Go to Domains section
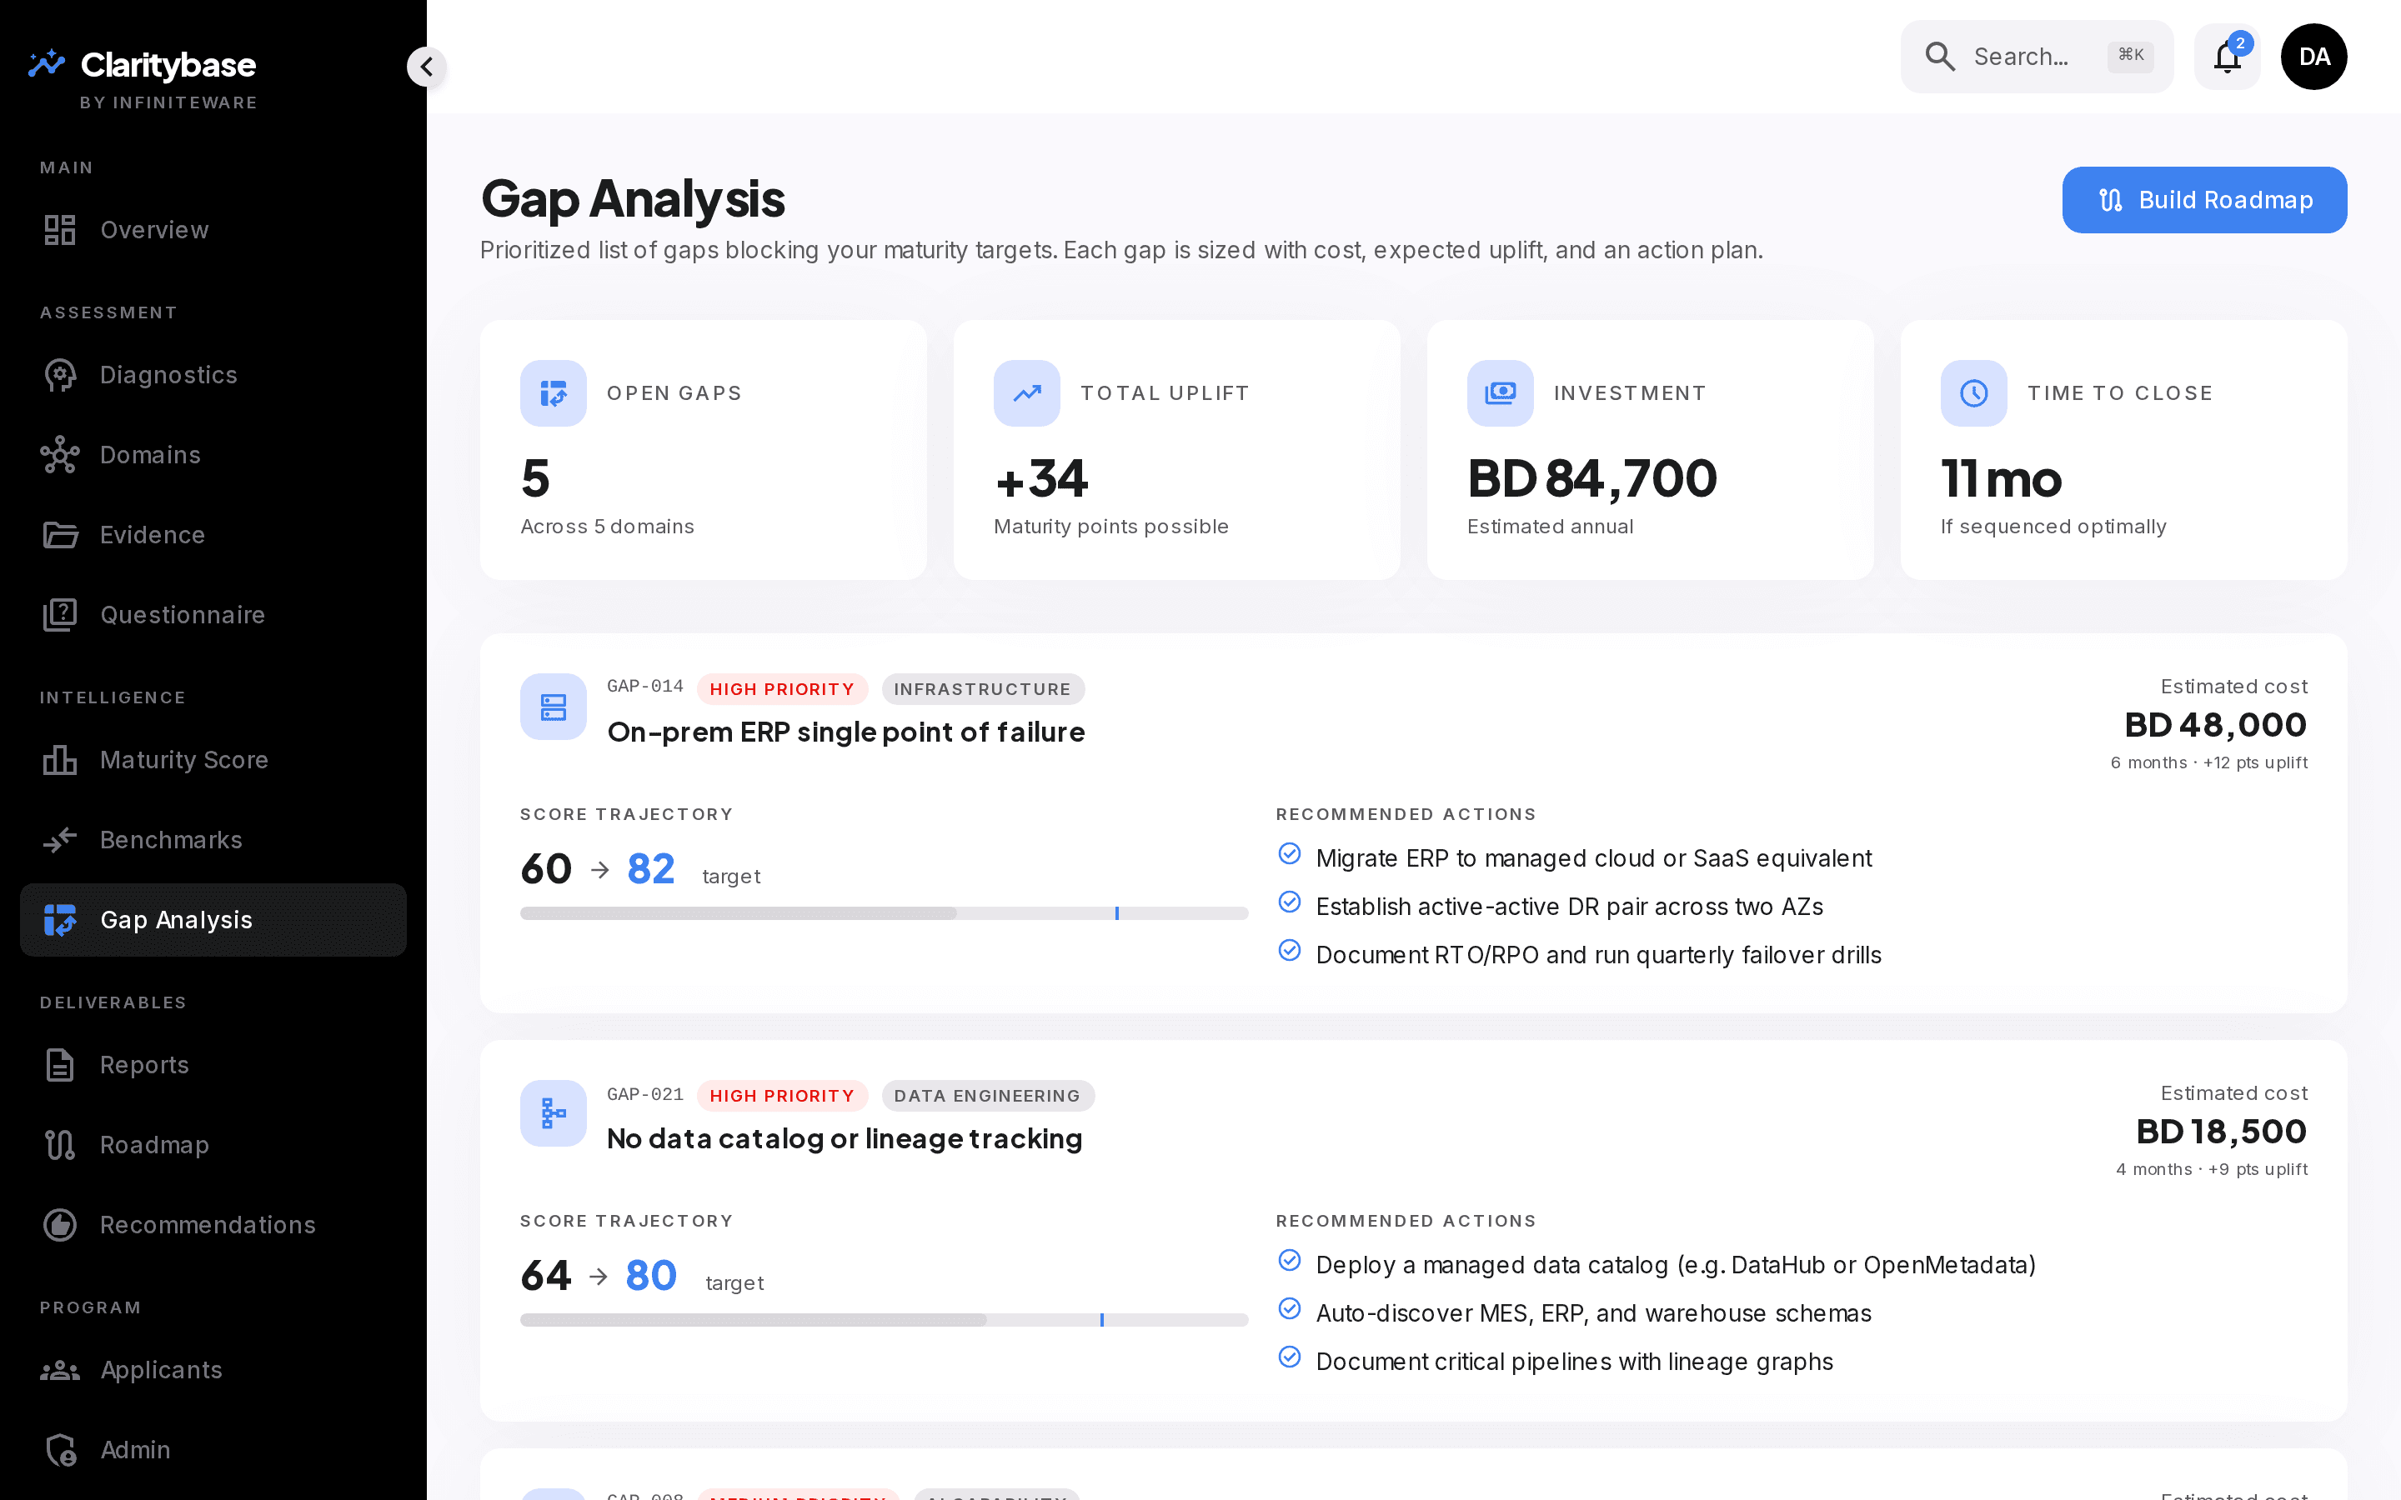The width and height of the screenshot is (2401, 1500). tap(213, 455)
